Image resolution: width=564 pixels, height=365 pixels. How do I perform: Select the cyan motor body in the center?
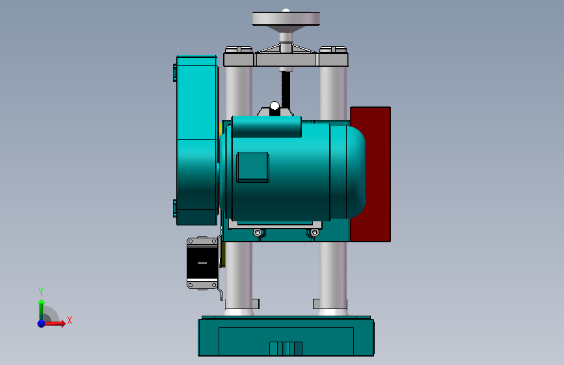tap(292, 171)
